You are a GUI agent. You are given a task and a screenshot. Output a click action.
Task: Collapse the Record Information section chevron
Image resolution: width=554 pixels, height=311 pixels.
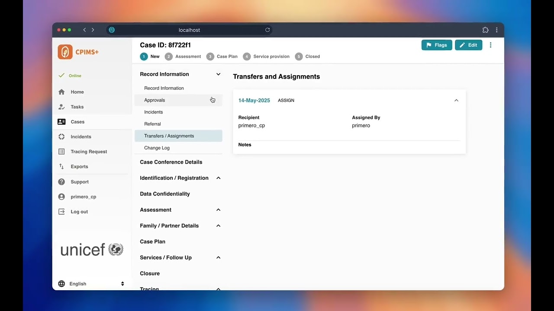[218, 74]
